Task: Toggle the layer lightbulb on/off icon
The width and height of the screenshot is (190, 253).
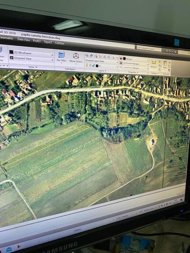Action: pos(87,65)
